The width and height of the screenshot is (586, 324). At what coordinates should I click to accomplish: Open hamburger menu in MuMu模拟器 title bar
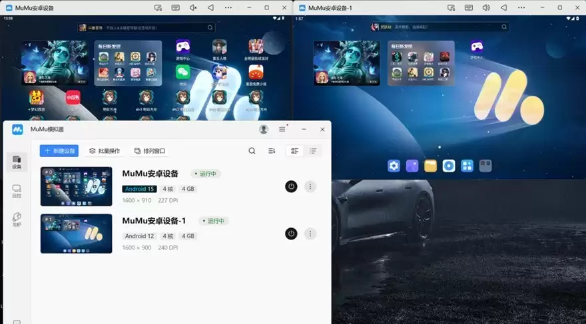click(282, 129)
